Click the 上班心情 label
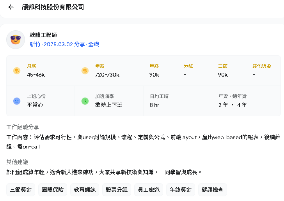This screenshot has width=284, height=201. (36, 96)
